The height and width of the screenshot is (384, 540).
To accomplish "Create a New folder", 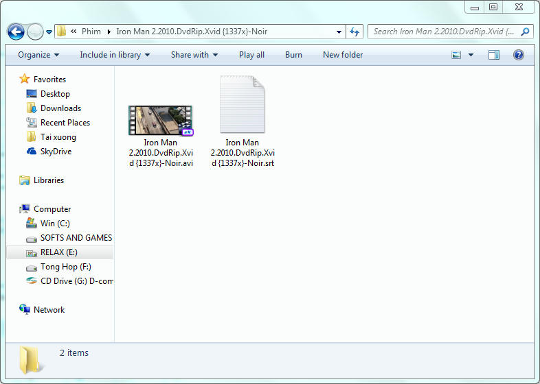I will [343, 55].
